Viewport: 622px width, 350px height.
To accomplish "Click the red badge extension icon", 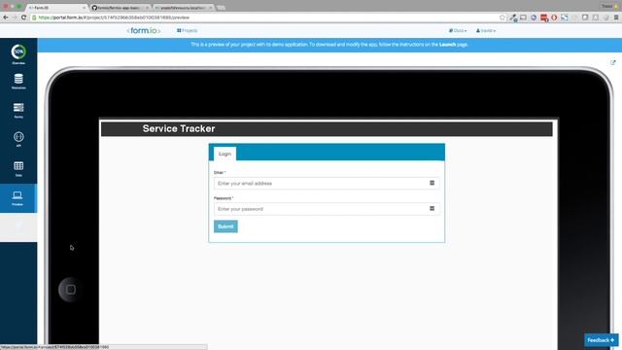I will point(544,17).
